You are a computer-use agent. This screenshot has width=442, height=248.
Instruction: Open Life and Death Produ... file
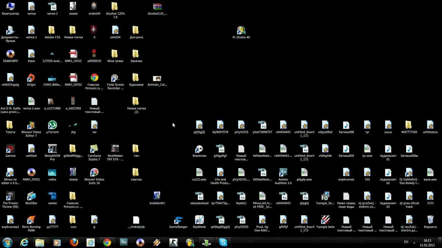coord(220,177)
